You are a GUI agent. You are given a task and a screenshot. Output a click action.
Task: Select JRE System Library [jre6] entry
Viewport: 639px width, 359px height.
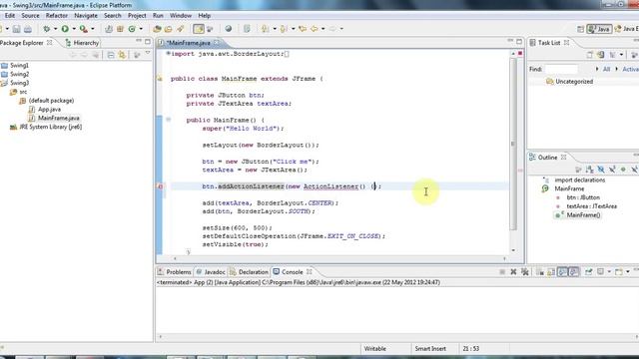[x=51, y=127]
